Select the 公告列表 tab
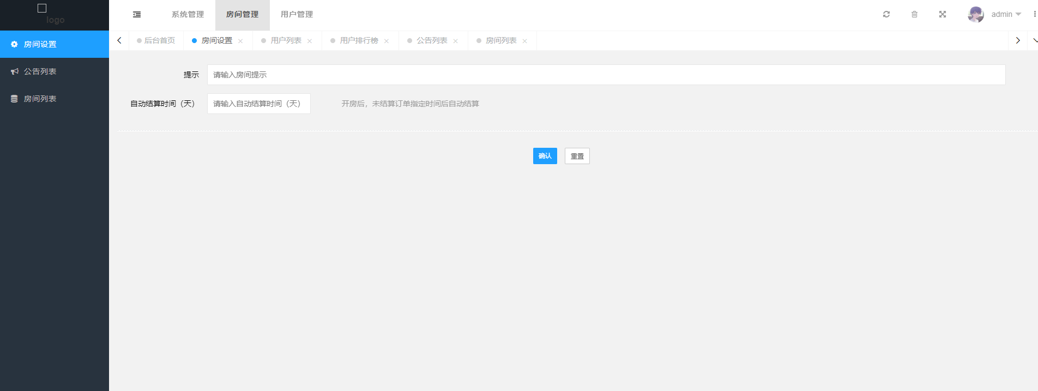The height and width of the screenshot is (391, 1038). (432, 40)
